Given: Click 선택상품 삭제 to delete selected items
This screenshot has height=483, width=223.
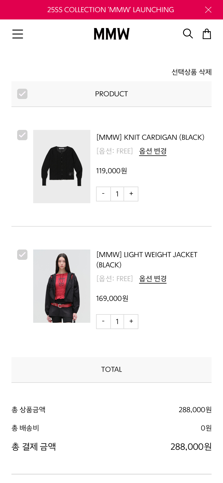Looking at the screenshot, I should (192, 72).
